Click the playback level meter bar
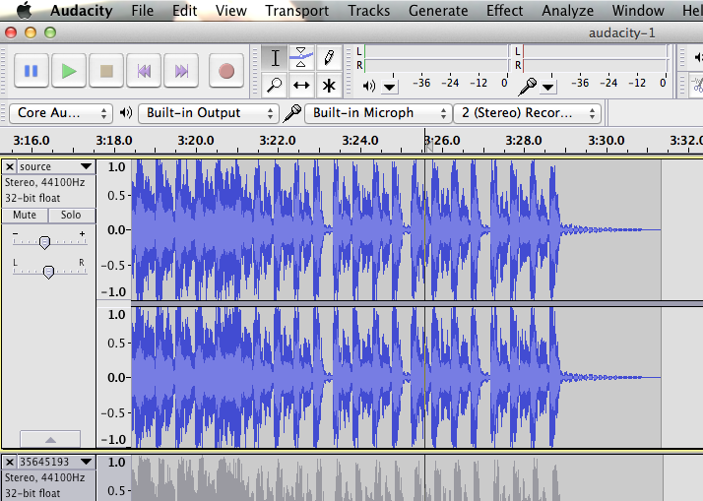Viewport: 703px width, 501px height. [436, 59]
